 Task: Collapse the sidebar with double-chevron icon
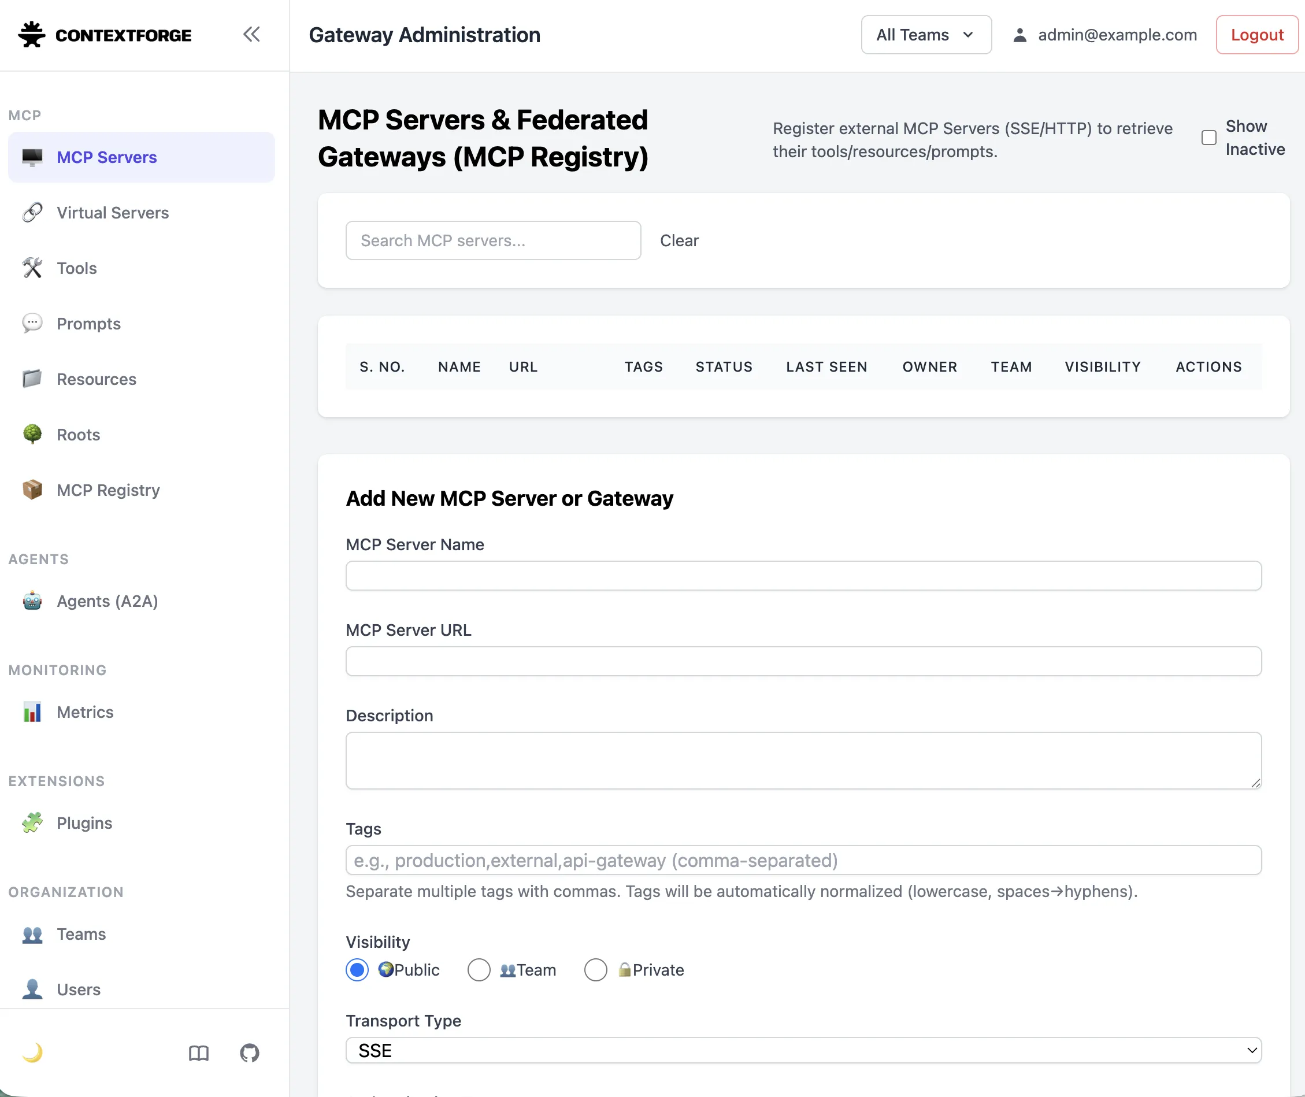point(251,34)
